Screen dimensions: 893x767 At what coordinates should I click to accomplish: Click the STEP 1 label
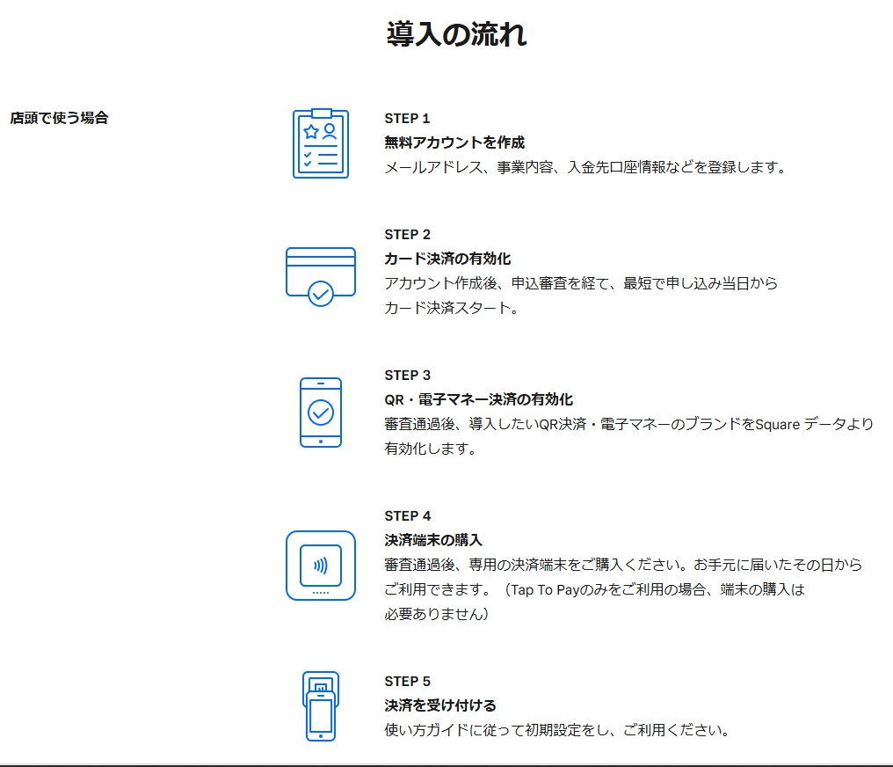[407, 119]
